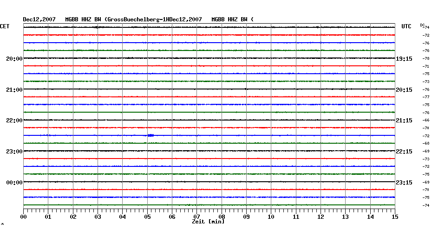The height and width of the screenshot is (229, 432).
Task: Select the 20:00 CET time label
Action: 14,59
